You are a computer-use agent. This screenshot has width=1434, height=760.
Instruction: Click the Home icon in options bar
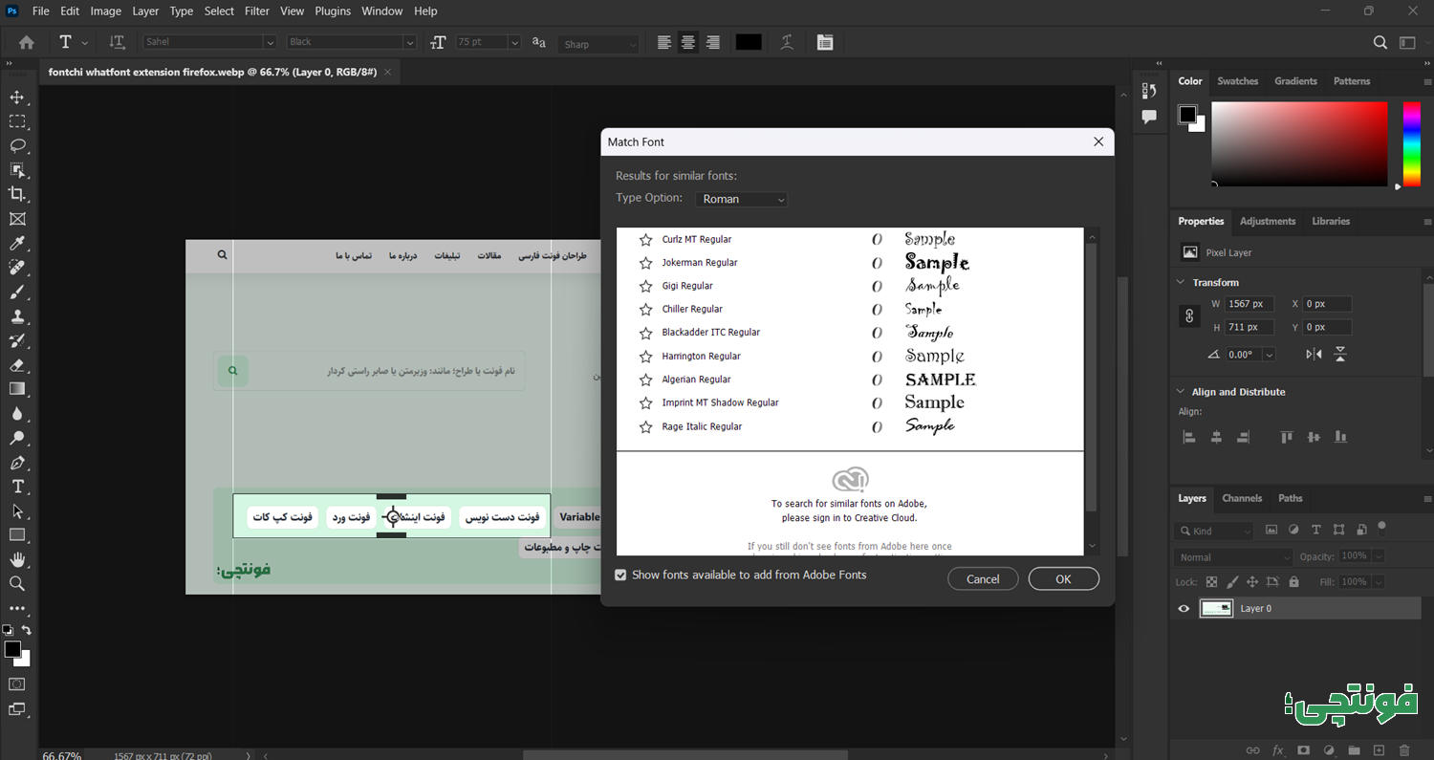(x=27, y=42)
